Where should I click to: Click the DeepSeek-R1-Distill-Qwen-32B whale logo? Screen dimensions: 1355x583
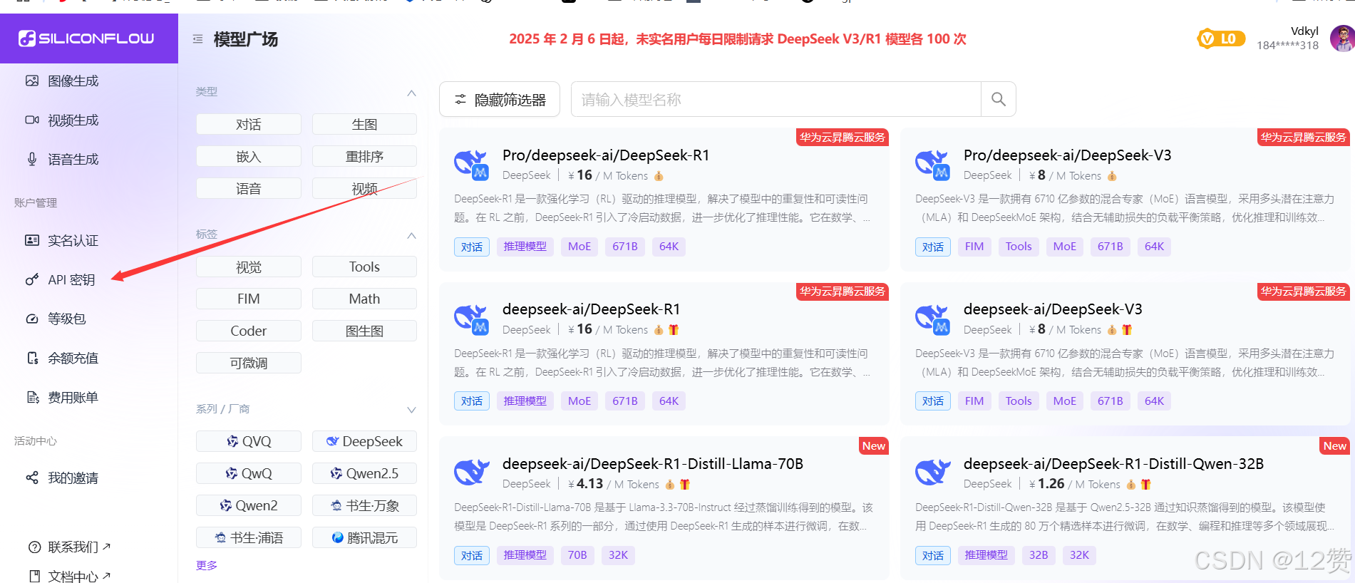click(x=933, y=472)
